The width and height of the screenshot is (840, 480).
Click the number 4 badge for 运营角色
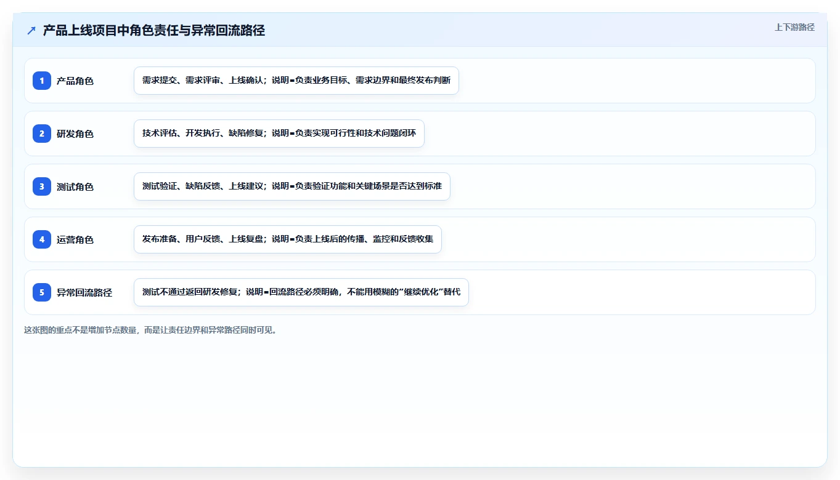[x=42, y=239]
